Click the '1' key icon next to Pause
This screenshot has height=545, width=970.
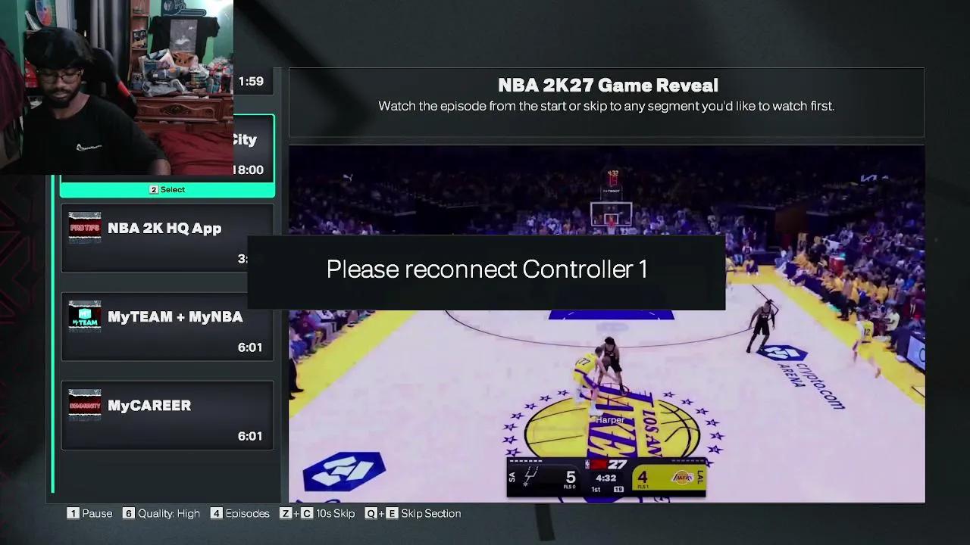pos(73,513)
